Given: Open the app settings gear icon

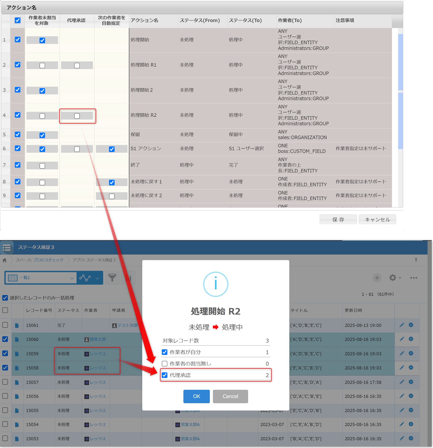Looking at the screenshot, I should coord(392,278).
